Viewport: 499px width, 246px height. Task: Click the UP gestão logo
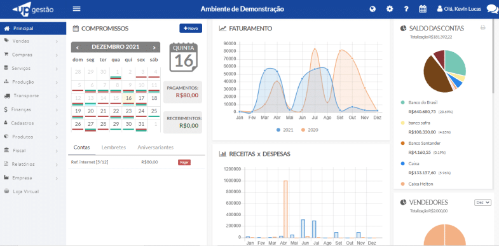tap(33, 10)
